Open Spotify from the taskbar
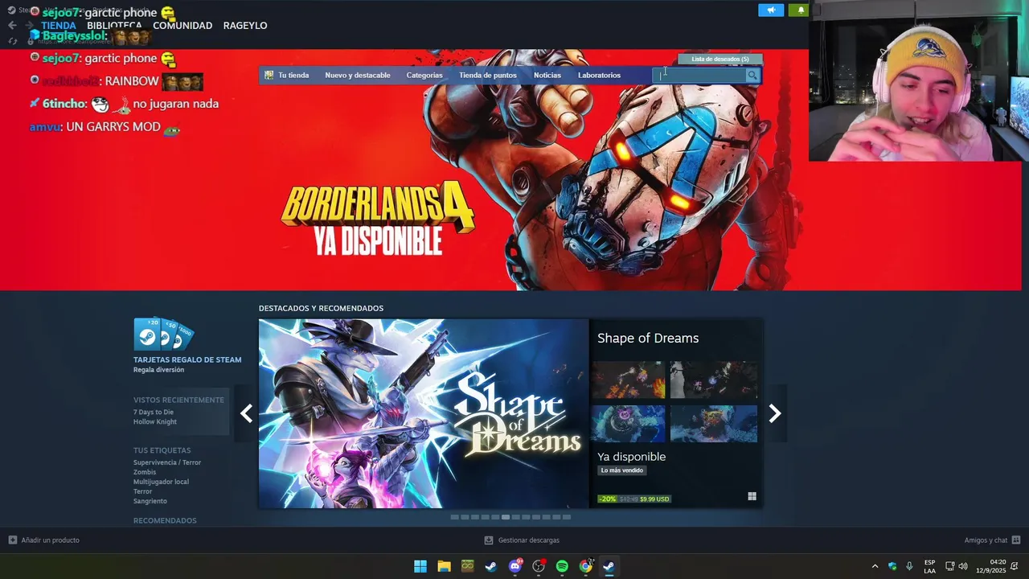 (562, 566)
